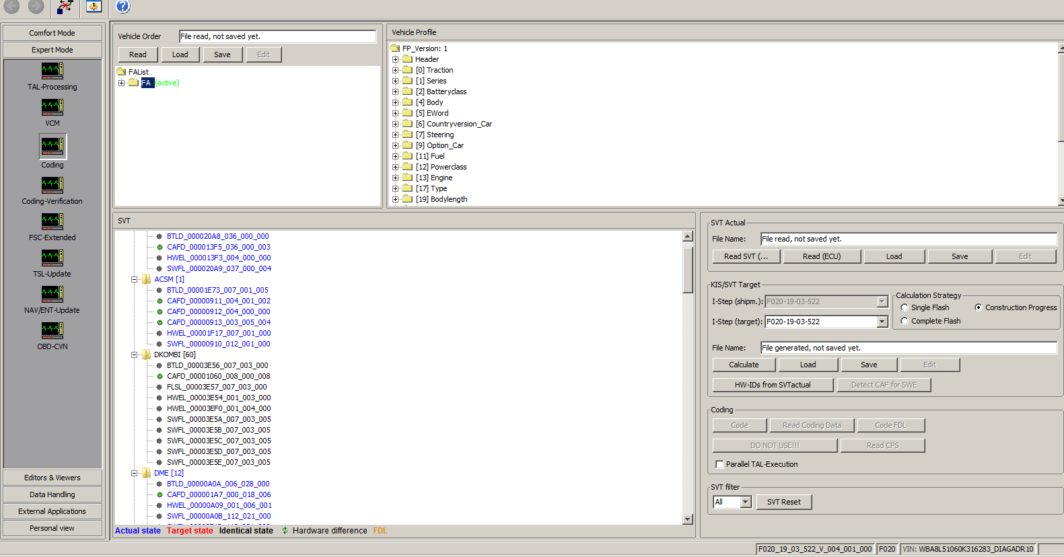Click the disconnect connection toolbar icon
Viewport: 1064px width, 557px height.
point(65,7)
